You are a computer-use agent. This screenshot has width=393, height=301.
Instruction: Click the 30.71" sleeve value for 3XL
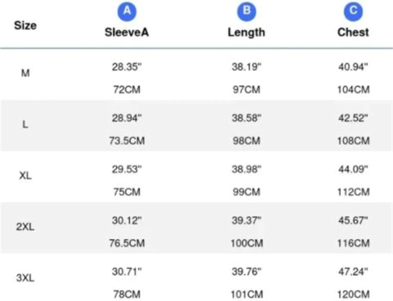127,272
